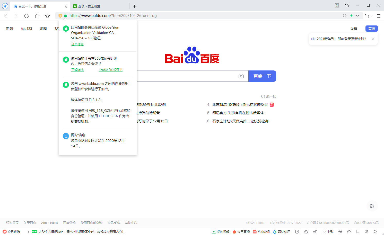Open the 帮助中心 footer link

click(131, 223)
